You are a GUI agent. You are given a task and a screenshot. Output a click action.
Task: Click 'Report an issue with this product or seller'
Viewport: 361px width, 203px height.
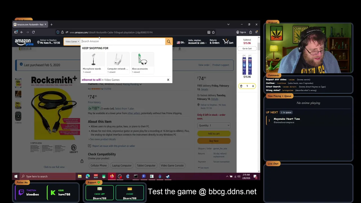[114, 146]
